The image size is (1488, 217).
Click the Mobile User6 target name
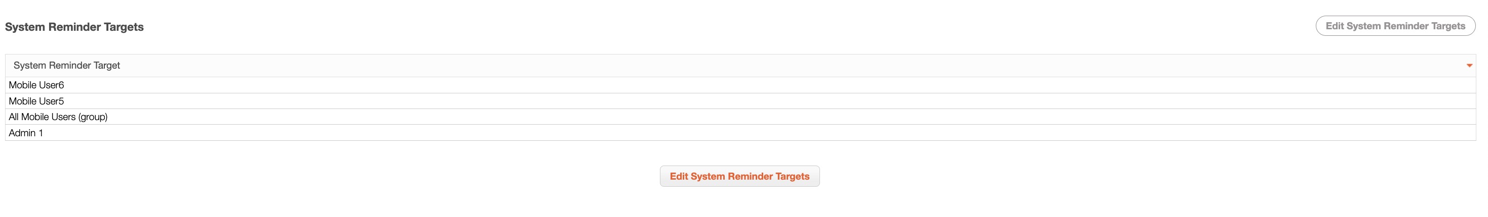pyautogui.click(x=36, y=85)
